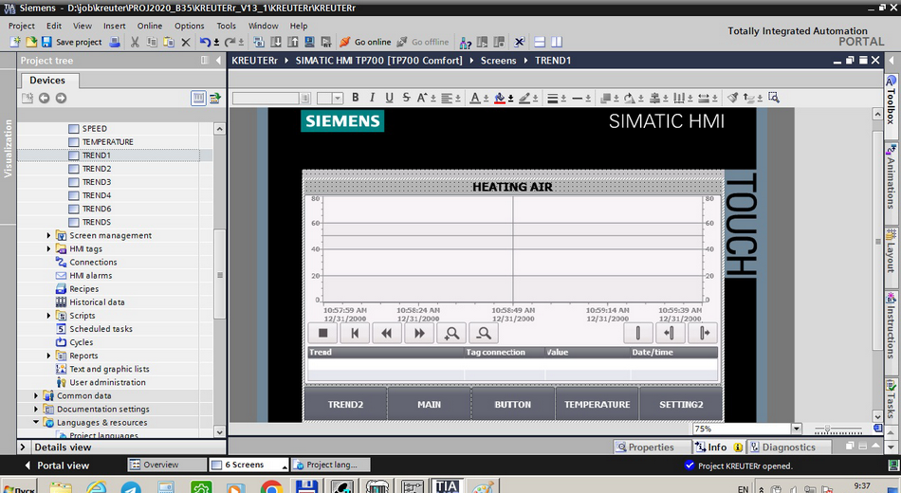Screen dimensions: 901x493
Task: Click the Go online icon
Action: (x=346, y=42)
